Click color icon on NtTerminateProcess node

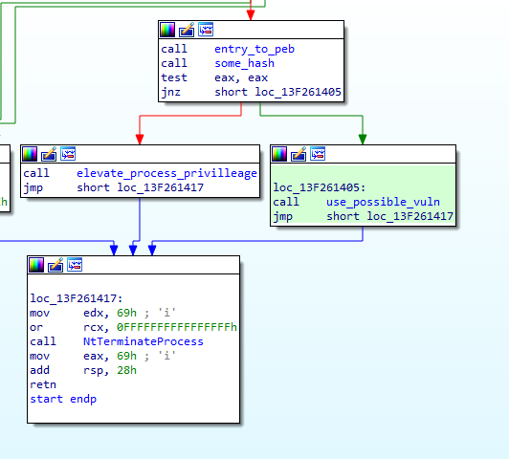coord(36,265)
